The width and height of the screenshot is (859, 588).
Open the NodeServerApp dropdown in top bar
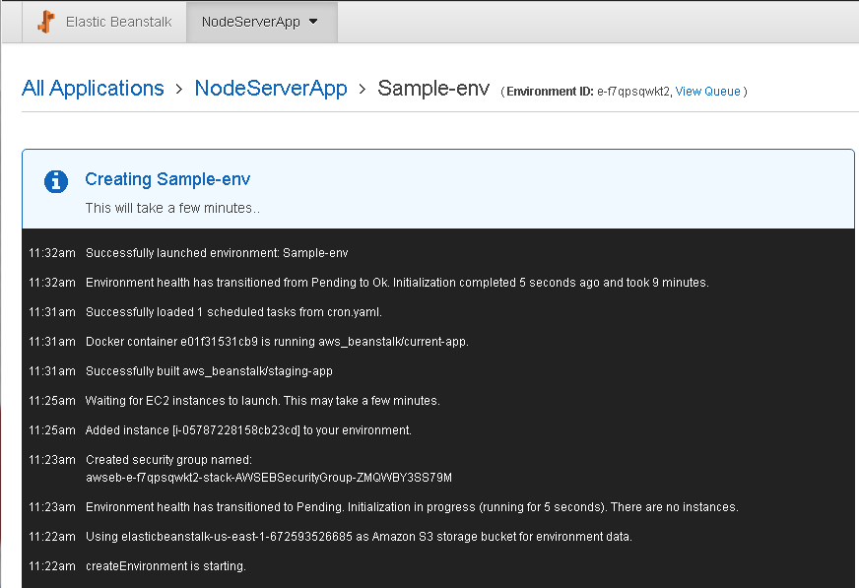[261, 22]
